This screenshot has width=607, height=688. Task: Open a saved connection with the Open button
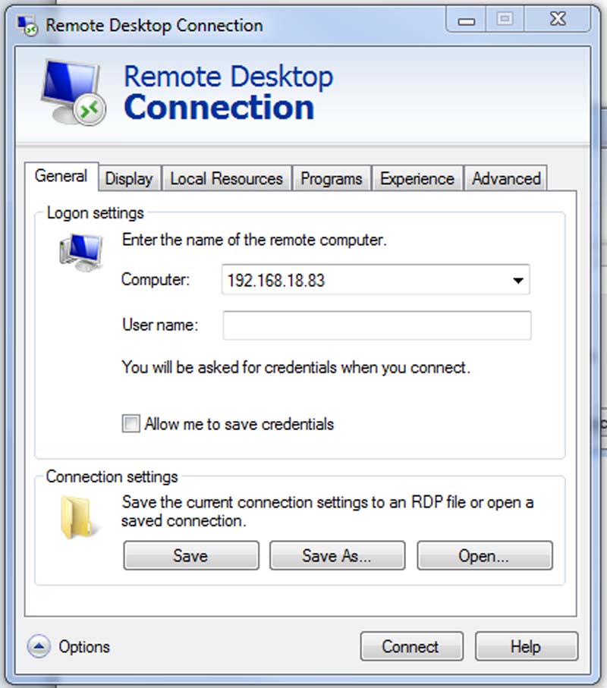484,555
